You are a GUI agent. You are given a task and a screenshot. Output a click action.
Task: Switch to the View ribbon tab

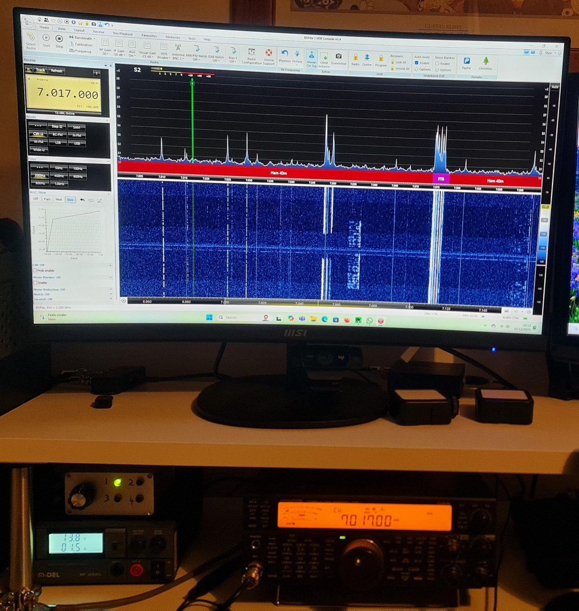(x=61, y=29)
